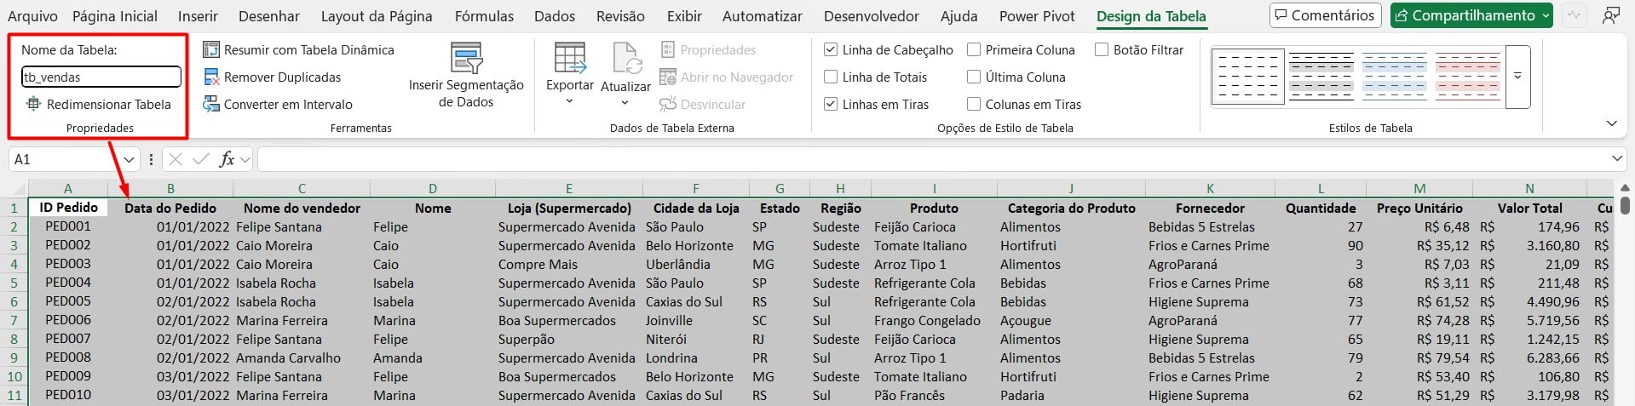Click the Resumir com Tabela Dinâmica icon

211,49
